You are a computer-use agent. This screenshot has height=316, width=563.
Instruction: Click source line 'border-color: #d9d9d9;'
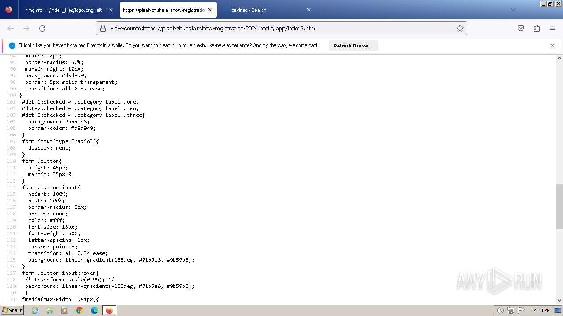pos(62,128)
